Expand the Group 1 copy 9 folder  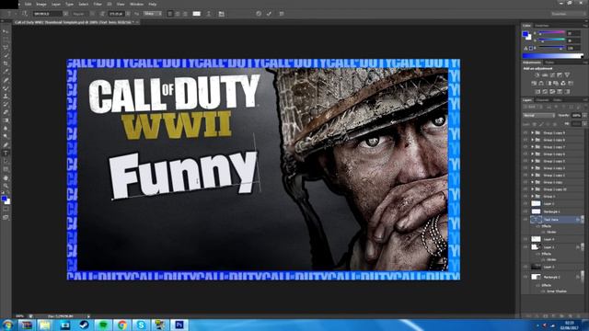tap(532, 132)
